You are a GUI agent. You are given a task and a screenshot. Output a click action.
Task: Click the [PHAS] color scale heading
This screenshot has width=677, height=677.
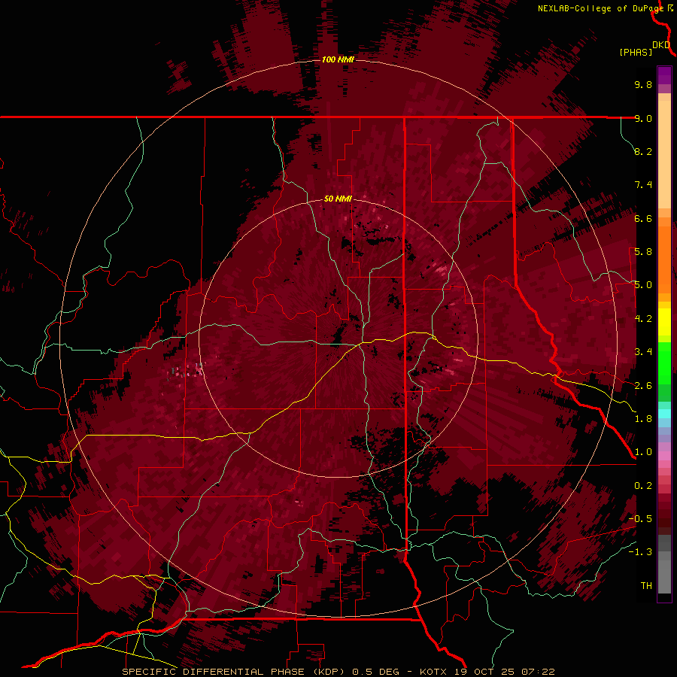click(x=636, y=52)
